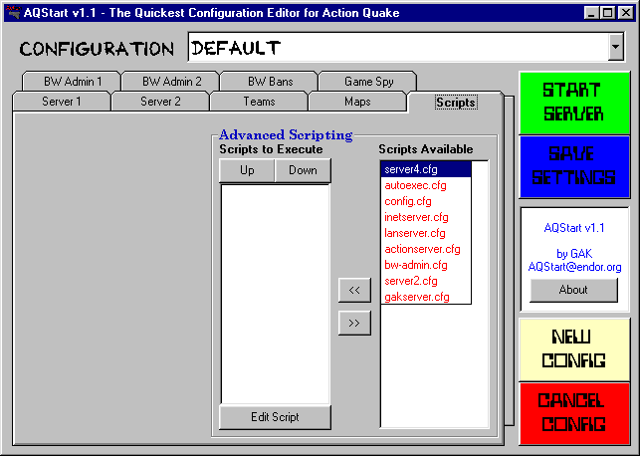Open the Maps tab
Image resolution: width=640 pixels, height=456 pixels.
[357, 102]
